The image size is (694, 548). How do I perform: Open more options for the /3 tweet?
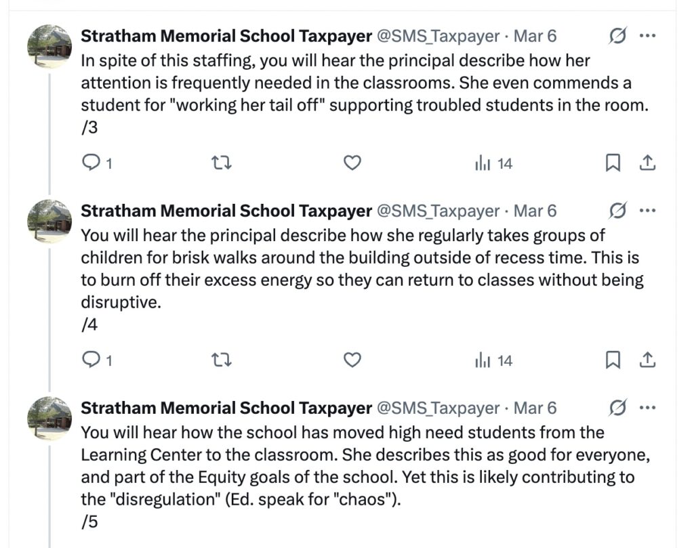point(648,36)
